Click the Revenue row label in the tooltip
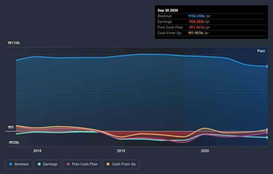Viewport: 273px width, 174px height. pyautogui.click(x=165, y=16)
